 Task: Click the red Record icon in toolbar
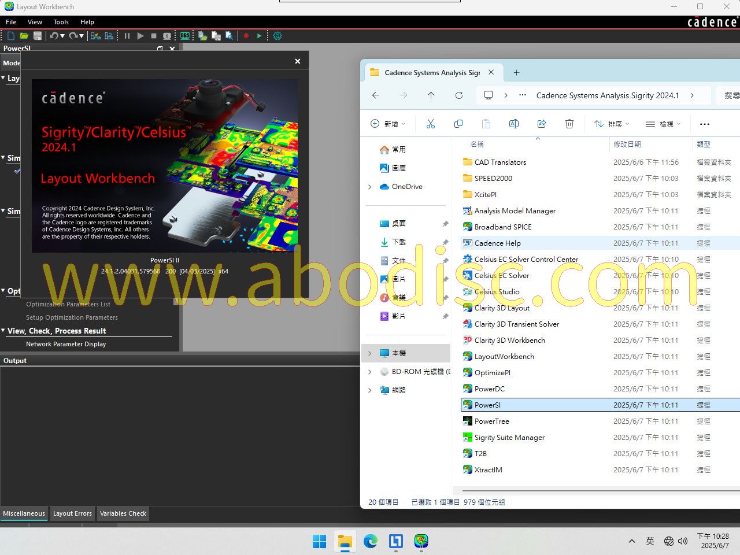(x=246, y=36)
